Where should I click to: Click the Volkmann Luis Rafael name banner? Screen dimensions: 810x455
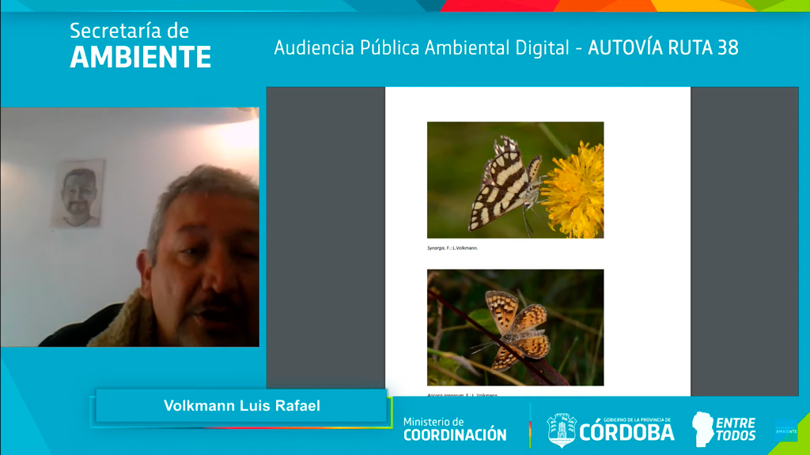click(x=241, y=406)
